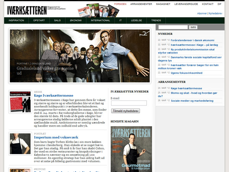This screenshot has height=172, width=229.
Task: Open DIF in top menu
Action: [219, 4]
